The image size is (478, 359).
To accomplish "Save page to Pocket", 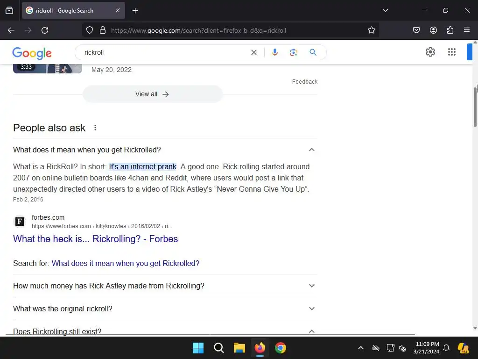I will pos(416,30).
